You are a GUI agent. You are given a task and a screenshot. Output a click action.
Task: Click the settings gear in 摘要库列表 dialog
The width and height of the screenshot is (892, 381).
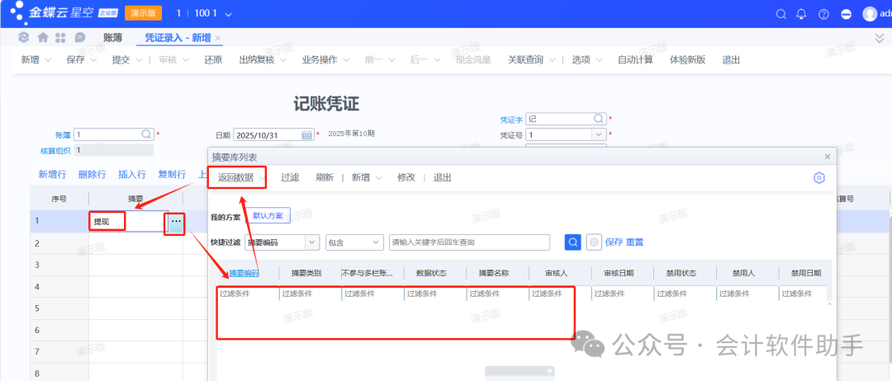click(x=818, y=177)
